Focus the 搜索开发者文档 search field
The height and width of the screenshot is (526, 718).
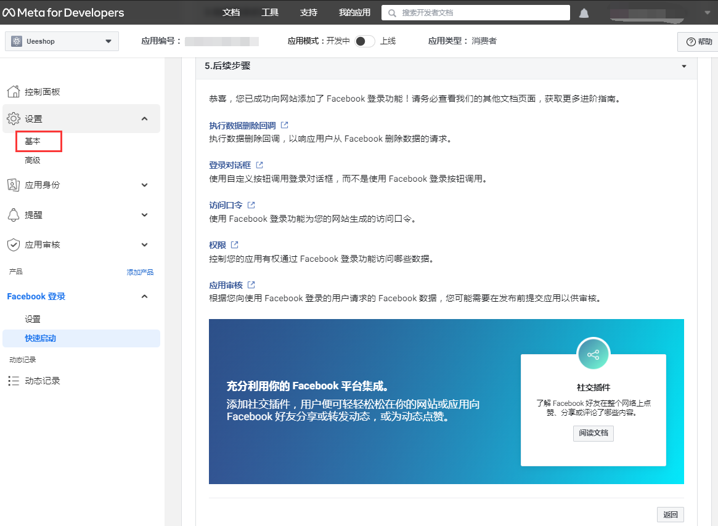pos(476,13)
